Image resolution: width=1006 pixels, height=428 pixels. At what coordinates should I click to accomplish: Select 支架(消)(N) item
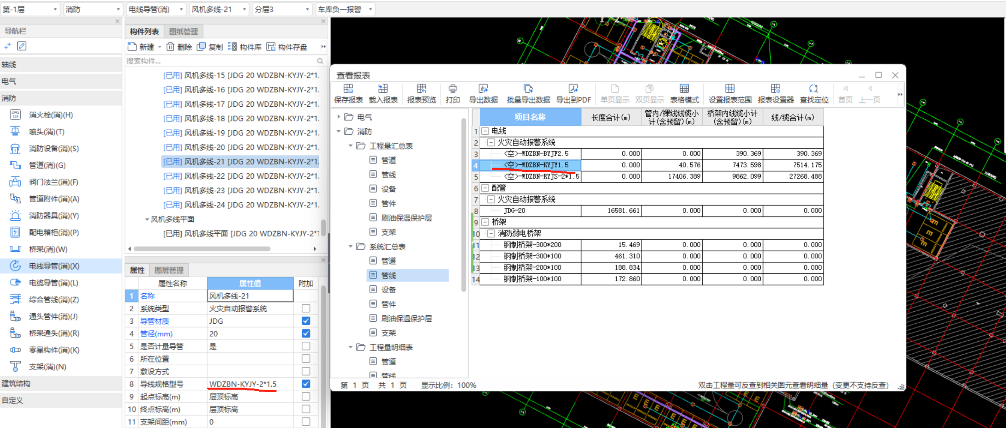click(47, 367)
